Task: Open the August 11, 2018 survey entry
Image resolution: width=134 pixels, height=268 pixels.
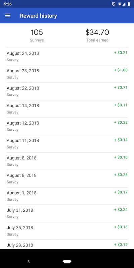Action: tap(67, 144)
